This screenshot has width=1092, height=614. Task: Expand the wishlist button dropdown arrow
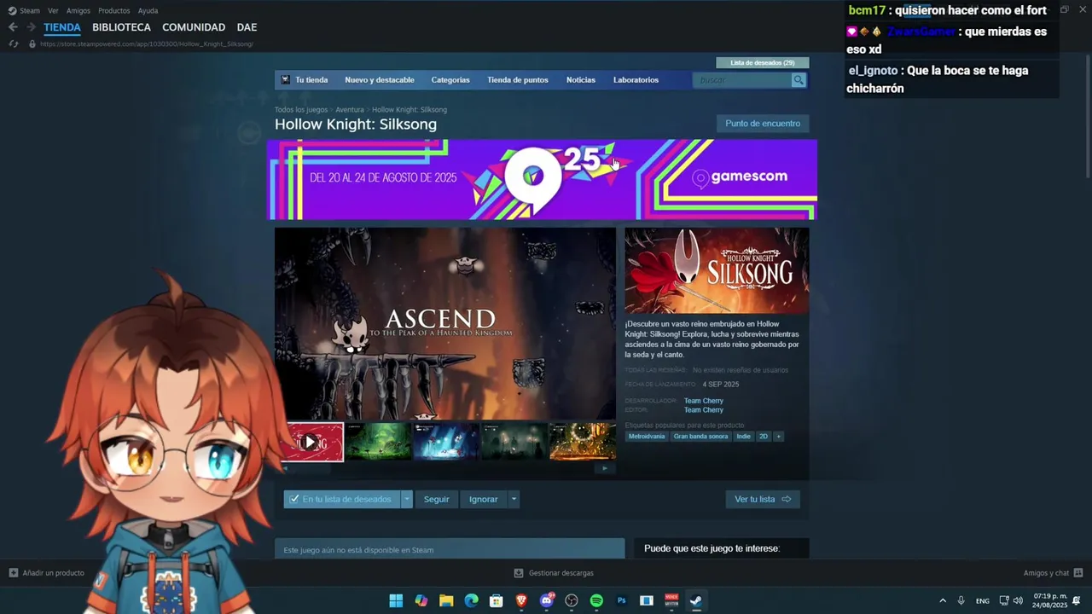click(407, 499)
